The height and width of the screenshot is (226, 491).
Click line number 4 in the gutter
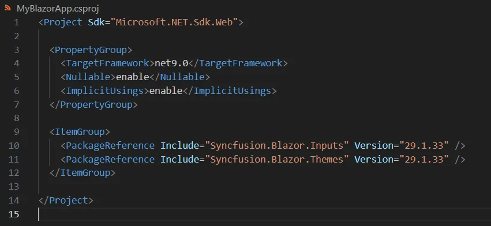point(16,63)
